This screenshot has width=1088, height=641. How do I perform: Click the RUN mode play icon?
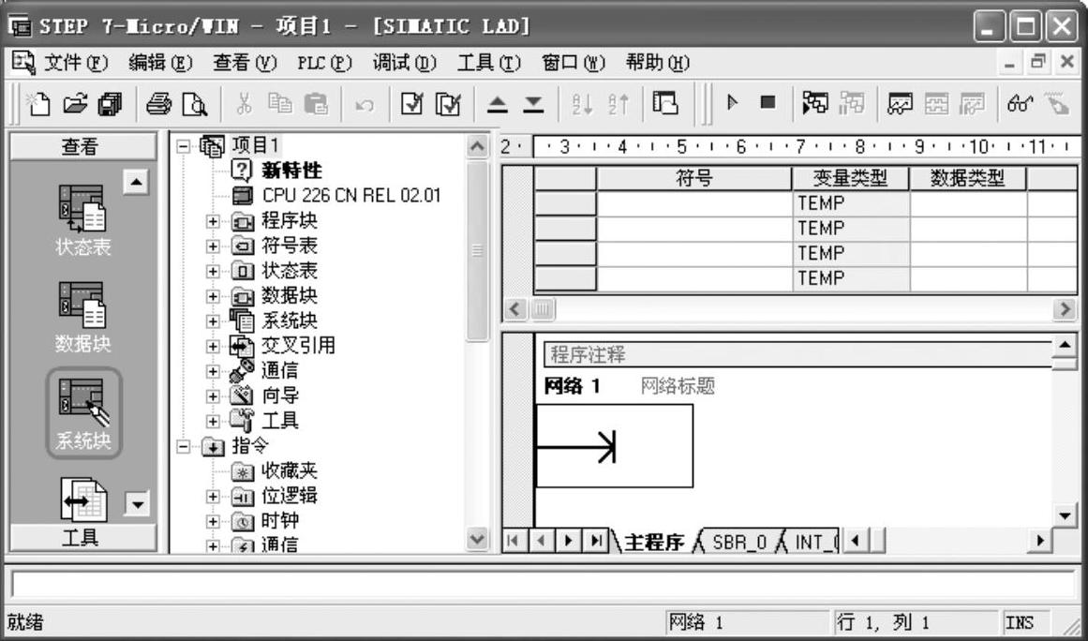click(731, 103)
